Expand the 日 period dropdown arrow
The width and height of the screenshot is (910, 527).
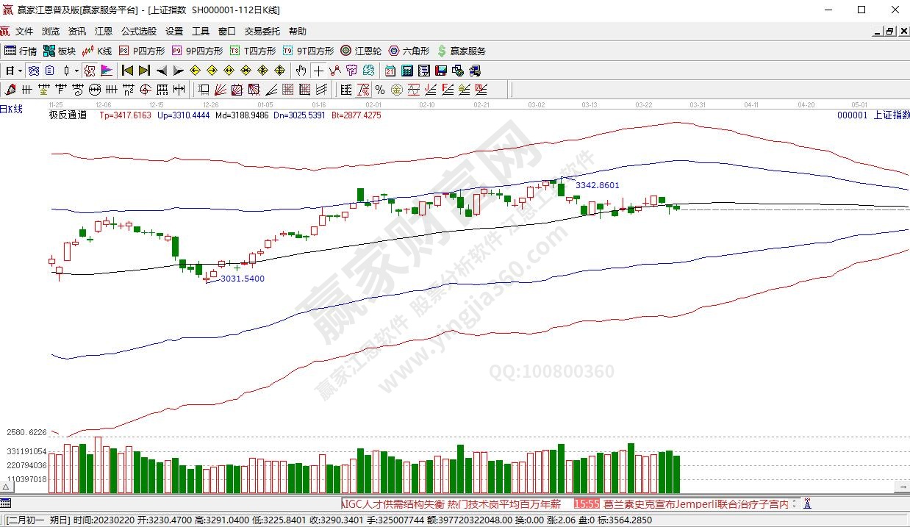pyautogui.click(x=21, y=71)
